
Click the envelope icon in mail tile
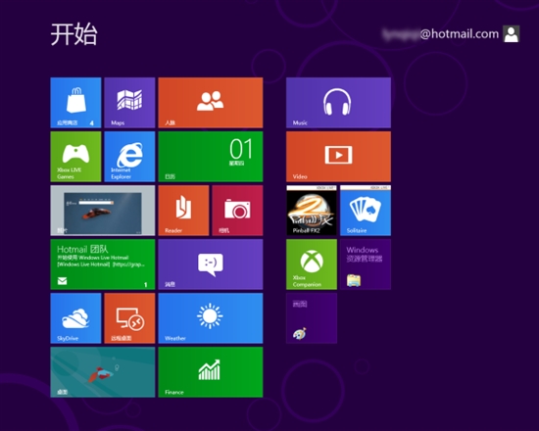pos(62,281)
